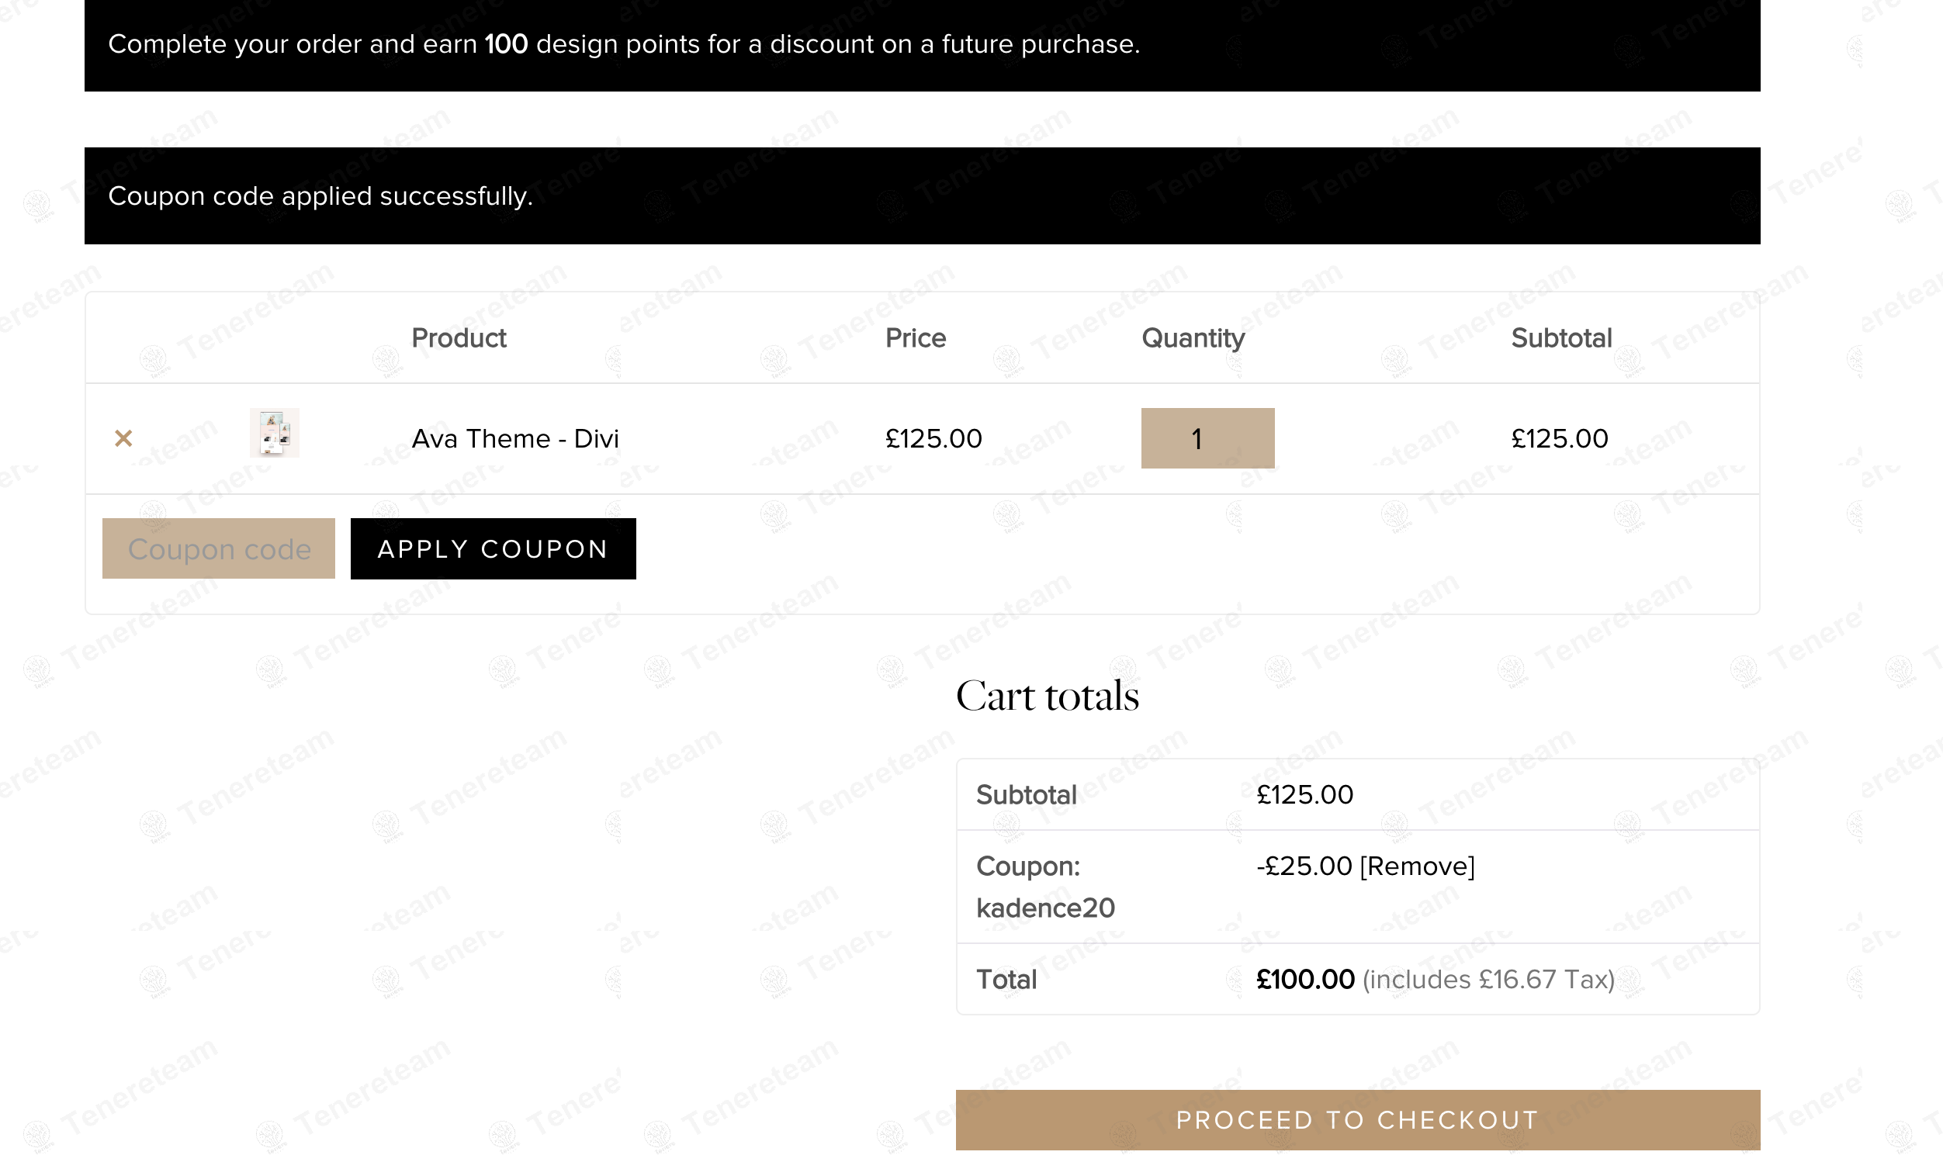
Task: Focus the Coupon code input field
Action: click(219, 549)
